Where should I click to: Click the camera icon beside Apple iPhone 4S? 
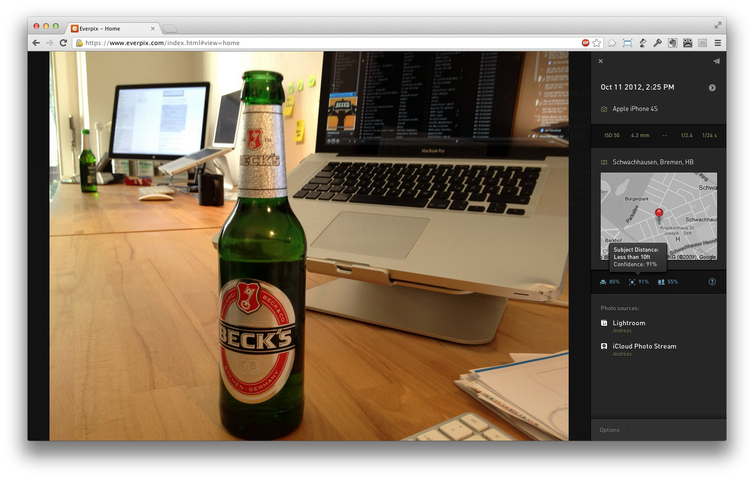click(x=604, y=109)
